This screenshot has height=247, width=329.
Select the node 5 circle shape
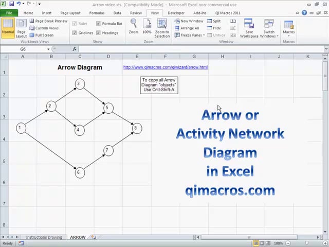click(x=108, y=108)
